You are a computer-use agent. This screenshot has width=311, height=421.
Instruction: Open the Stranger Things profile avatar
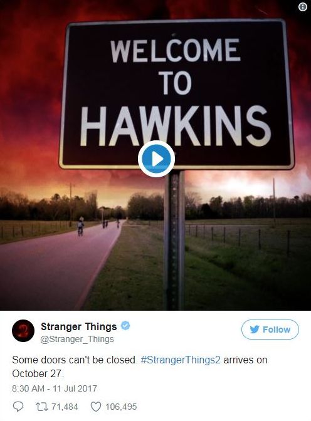tap(23, 331)
